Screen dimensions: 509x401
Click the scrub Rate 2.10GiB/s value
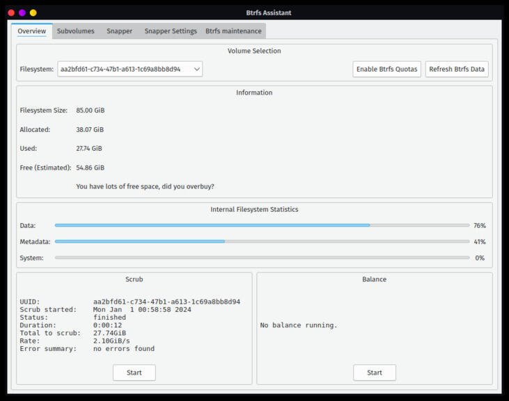111,341
